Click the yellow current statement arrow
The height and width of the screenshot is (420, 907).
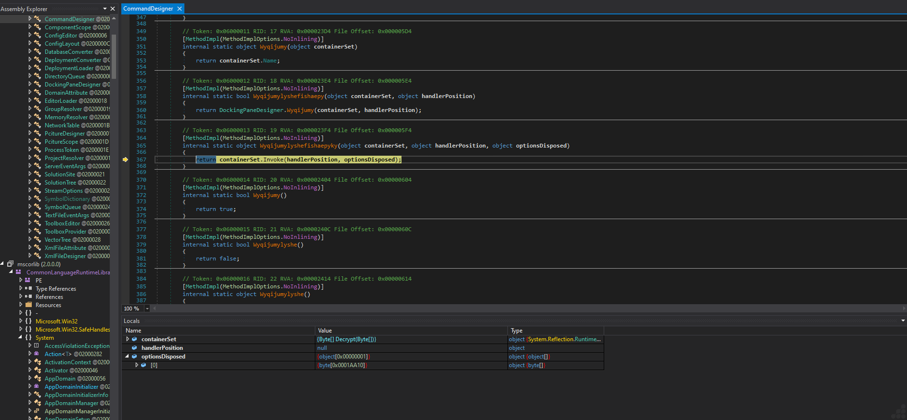pyautogui.click(x=125, y=160)
